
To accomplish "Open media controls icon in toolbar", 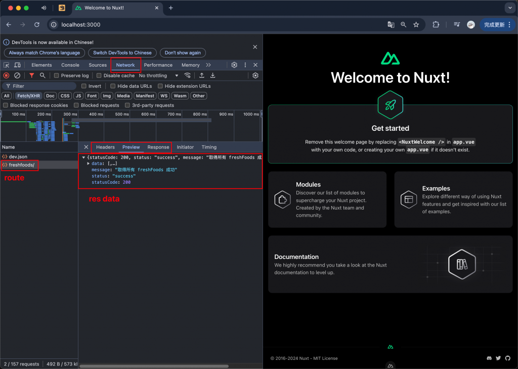I will 457,25.
